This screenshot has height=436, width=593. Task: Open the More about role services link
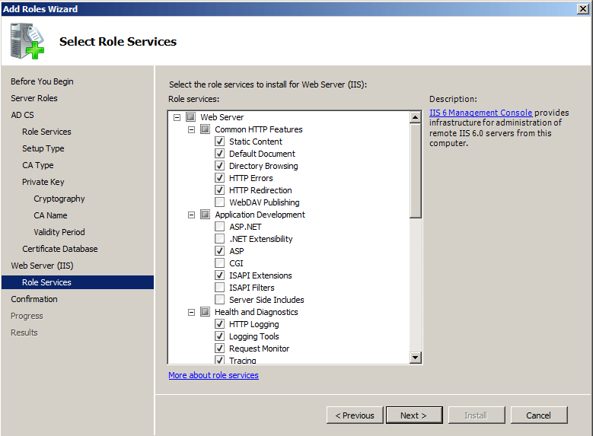pyautogui.click(x=213, y=375)
